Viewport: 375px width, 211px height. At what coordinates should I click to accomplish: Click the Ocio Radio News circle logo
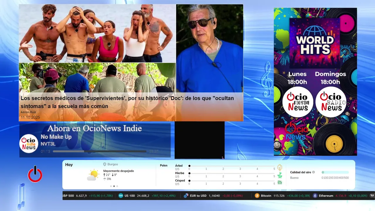click(x=331, y=102)
